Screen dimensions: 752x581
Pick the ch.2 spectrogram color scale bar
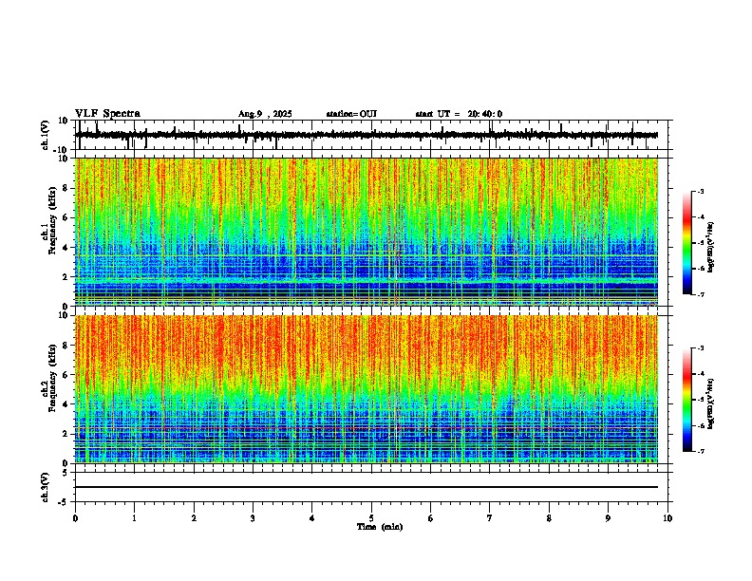pyautogui.click(x=687, y=400)
